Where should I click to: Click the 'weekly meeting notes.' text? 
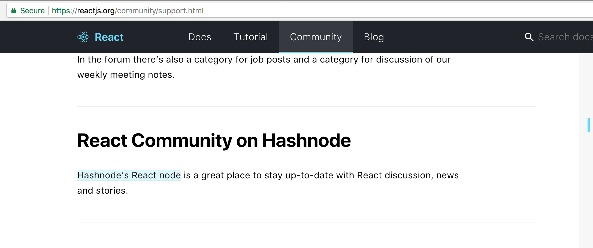click(x=126, y=75)
